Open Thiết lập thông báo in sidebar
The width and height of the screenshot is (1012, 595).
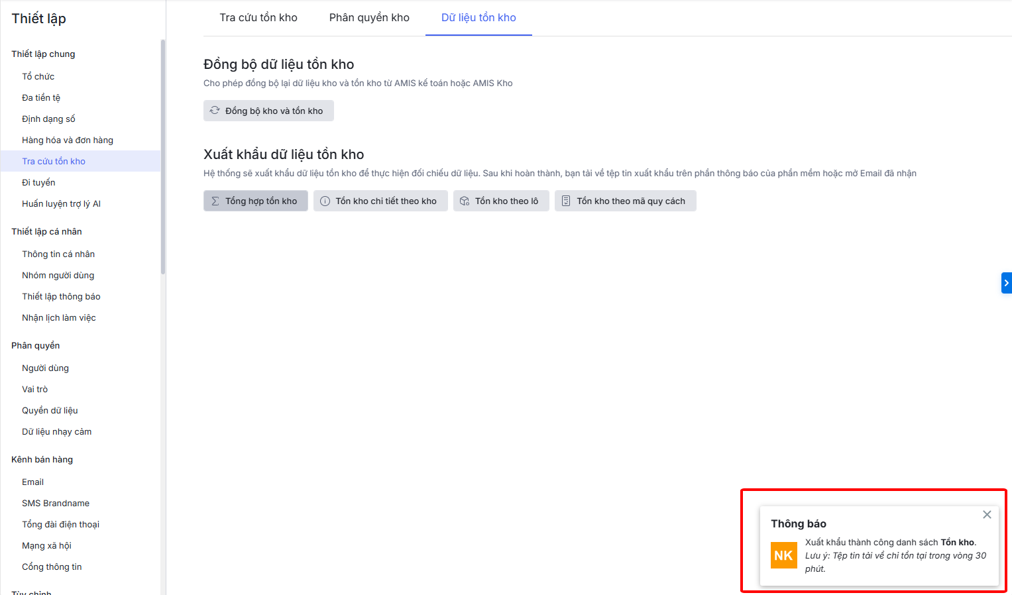tap(61, 297)
